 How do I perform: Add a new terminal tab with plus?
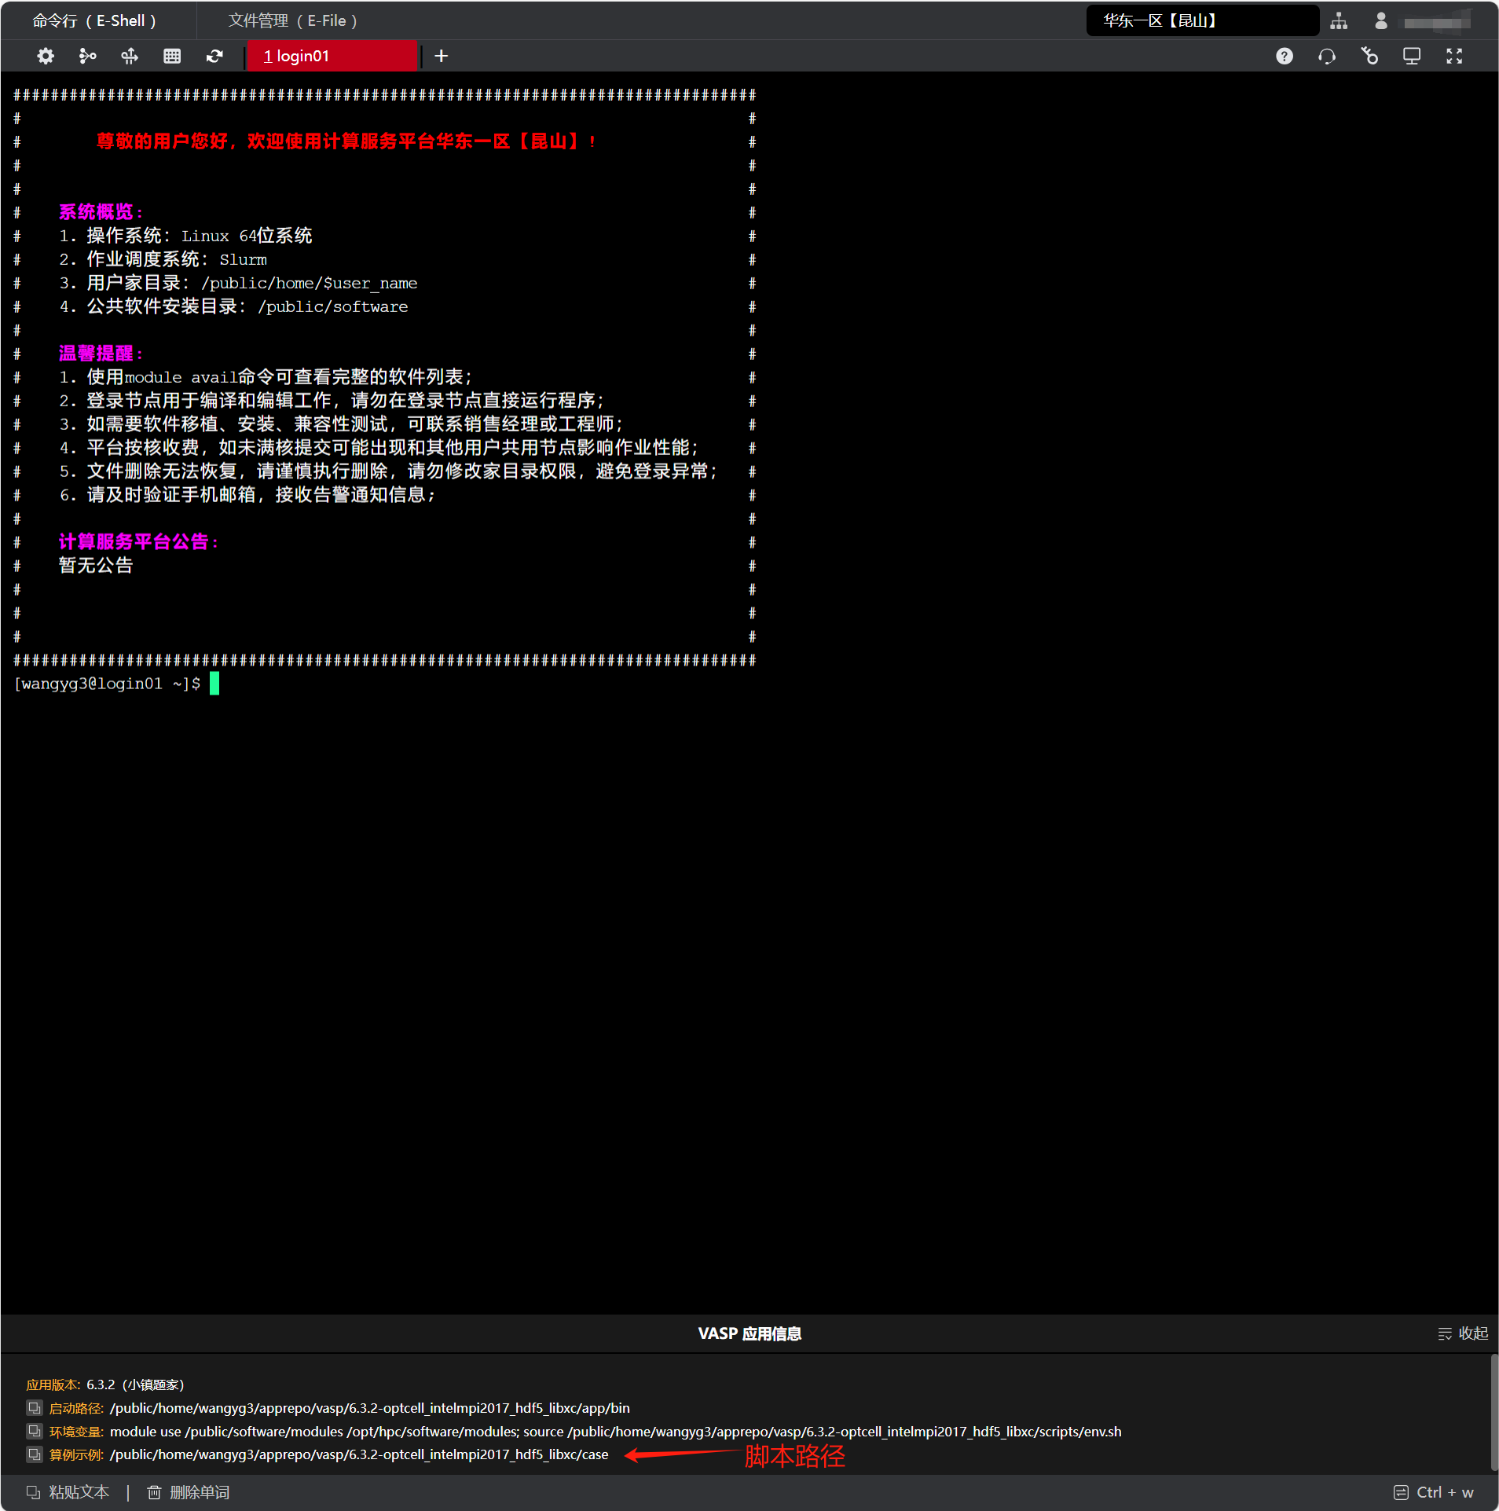(x=442, y=56)
